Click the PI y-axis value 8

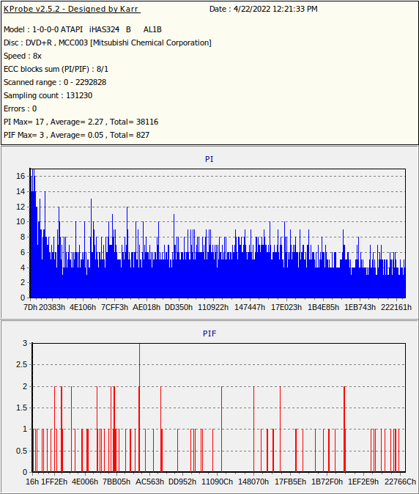point(23,237)
